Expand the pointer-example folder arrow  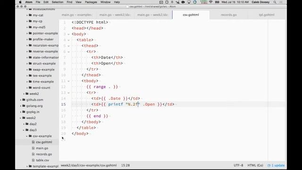pos(27,34)
